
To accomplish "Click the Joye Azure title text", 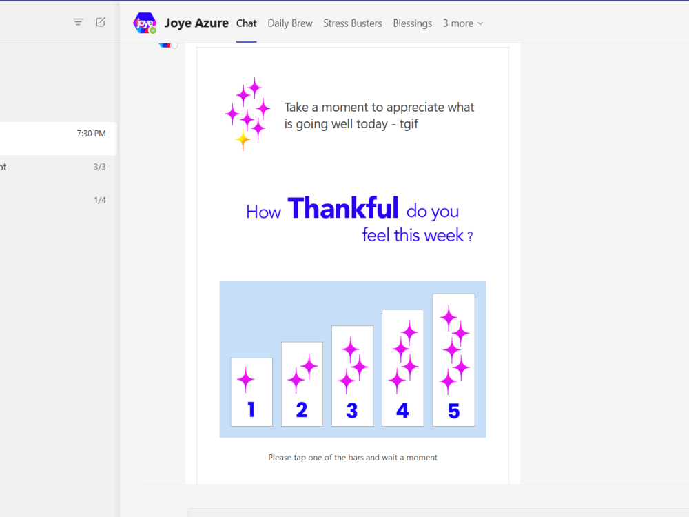I will click(196, 23).
